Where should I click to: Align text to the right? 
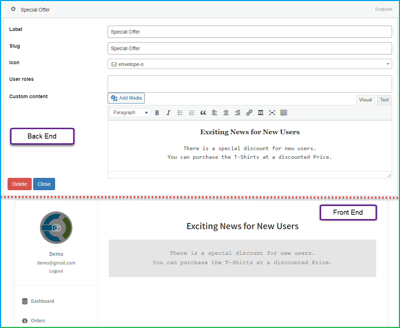tap(238, 113)
